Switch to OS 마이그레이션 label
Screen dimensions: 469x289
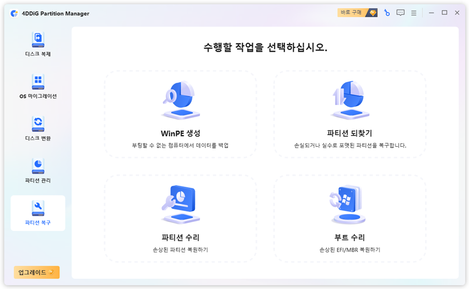pos(38,96)
